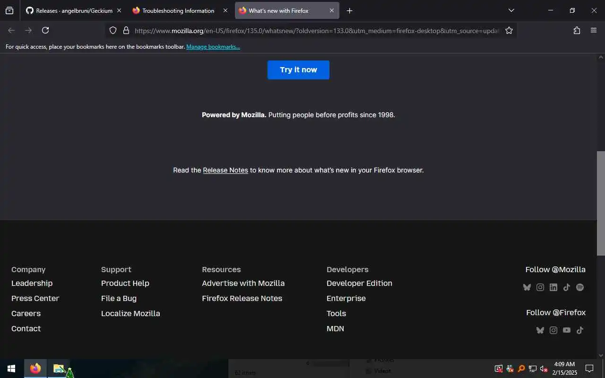Open Firefox View icon in tab strip
The width and height of the screenshot is (605, 378).
(x=9, y=10)
